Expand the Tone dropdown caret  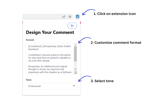74,86
